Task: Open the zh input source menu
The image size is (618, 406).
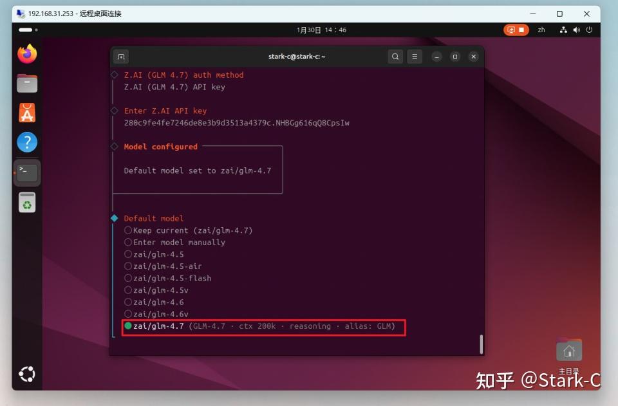Action: coord(541,30)
